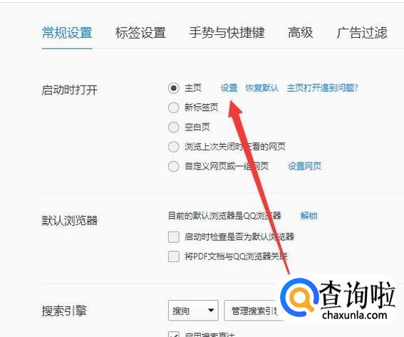Image resolution: width=404 pixels, height=337 pixels.
Task: Click the 解锁 link for default browser
Action: coord(309,215)
